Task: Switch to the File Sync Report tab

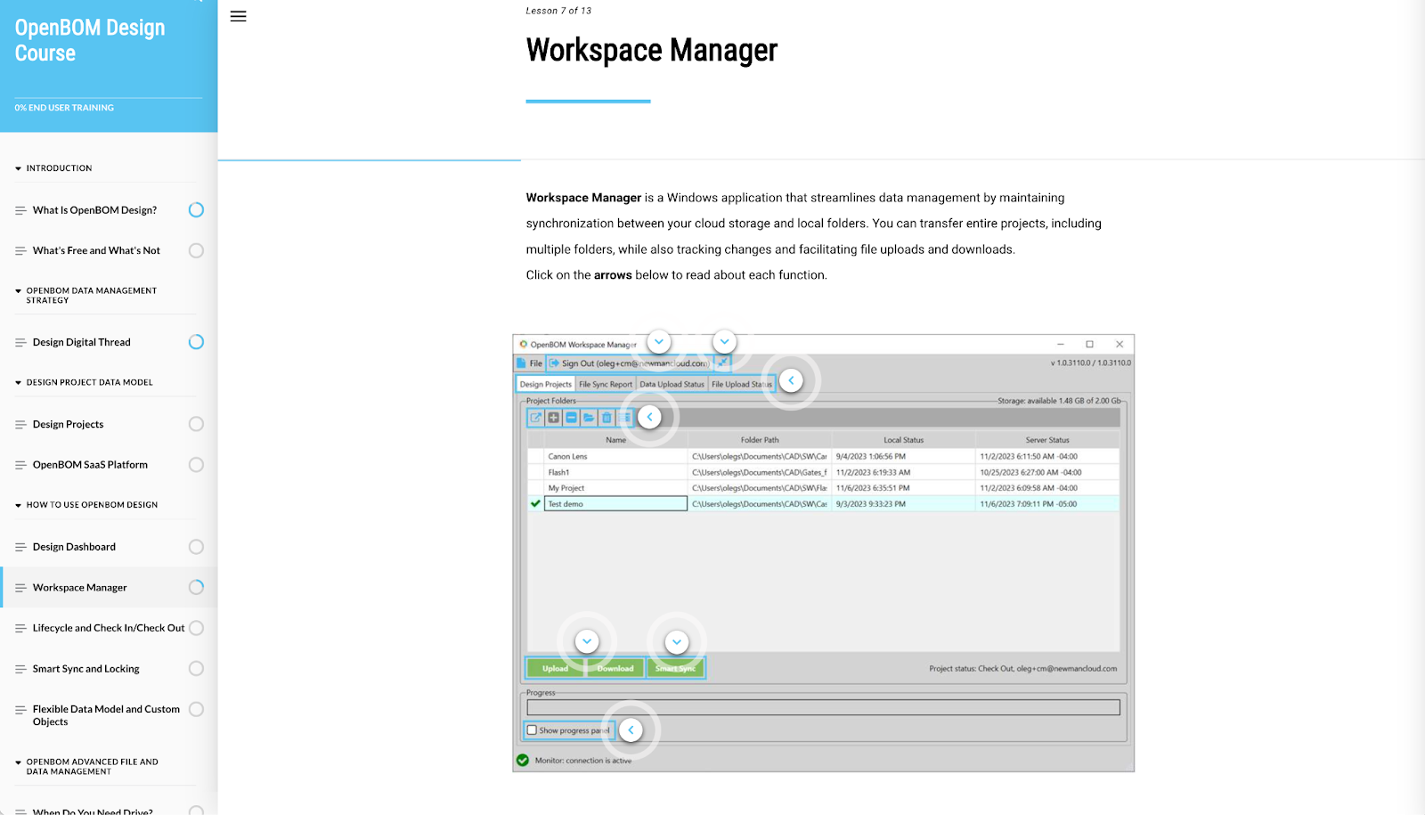Action: click(x=606, y=385)
